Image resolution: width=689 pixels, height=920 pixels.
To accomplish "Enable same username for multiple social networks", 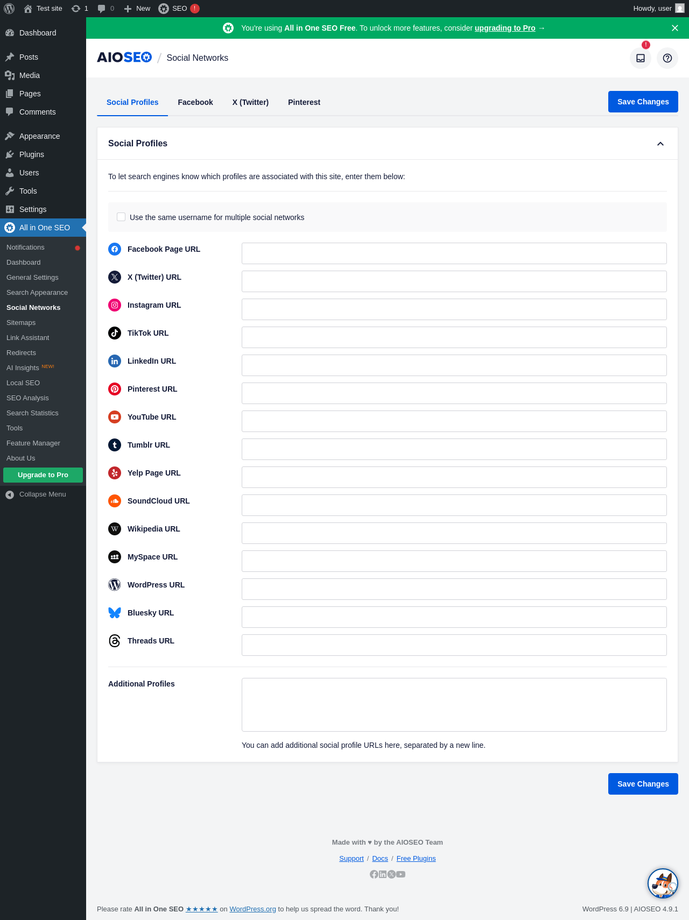I will [x=121, y=217].
